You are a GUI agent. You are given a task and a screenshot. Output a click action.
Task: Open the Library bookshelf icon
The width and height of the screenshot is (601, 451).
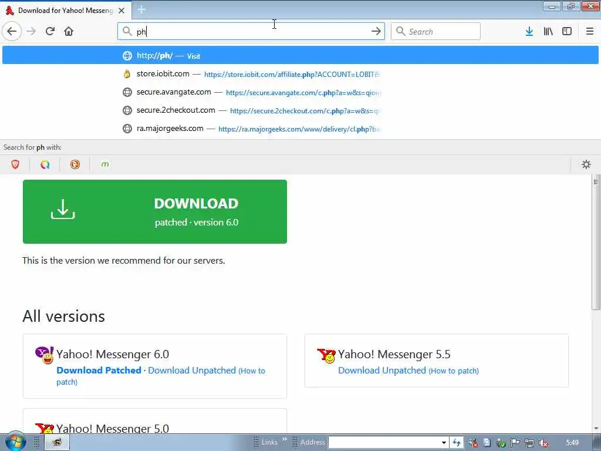(x=548, y=31)
